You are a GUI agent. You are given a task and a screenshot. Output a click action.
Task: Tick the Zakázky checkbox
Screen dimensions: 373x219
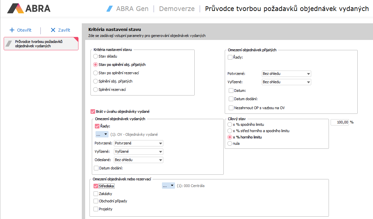click(96, 193)
